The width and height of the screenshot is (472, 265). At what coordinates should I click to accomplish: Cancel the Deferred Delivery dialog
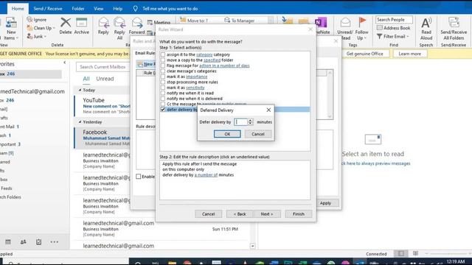258,134
